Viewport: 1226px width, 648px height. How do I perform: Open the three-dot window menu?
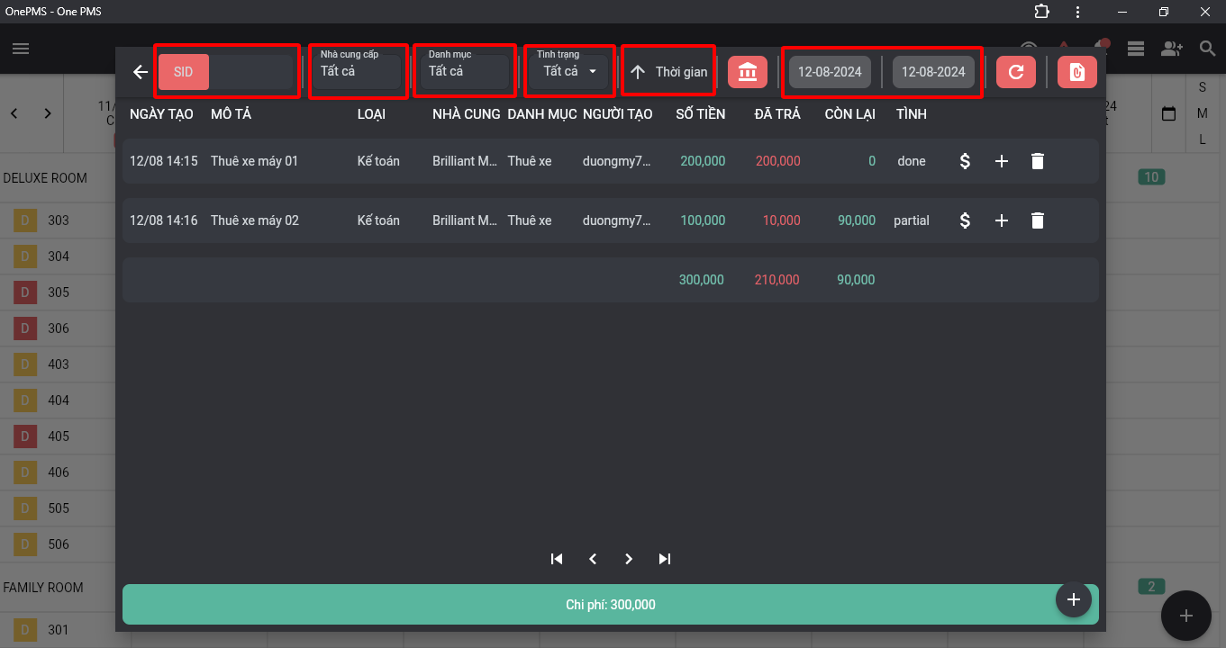pyautogui.click(x=1078, y=12)
